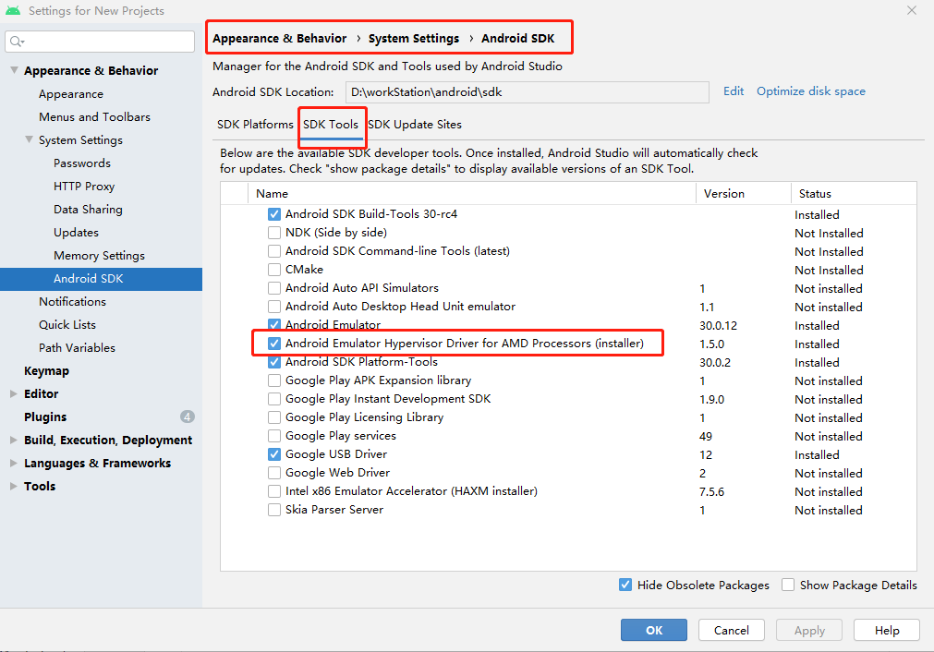Open Menus and Toolbars settings
Image resolution: width=934 pixels, height=652 pixels.
click(95, 116)
